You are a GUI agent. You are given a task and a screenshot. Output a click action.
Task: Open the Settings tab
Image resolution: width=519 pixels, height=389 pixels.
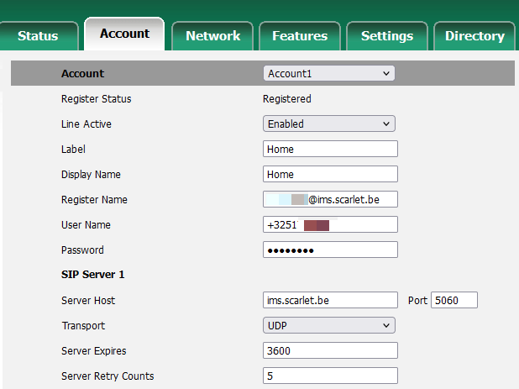coord(386,36)
